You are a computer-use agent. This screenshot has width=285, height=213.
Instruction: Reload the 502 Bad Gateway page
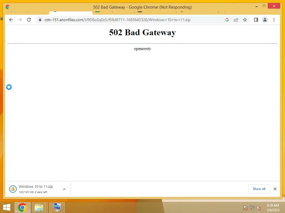(29, 20)
